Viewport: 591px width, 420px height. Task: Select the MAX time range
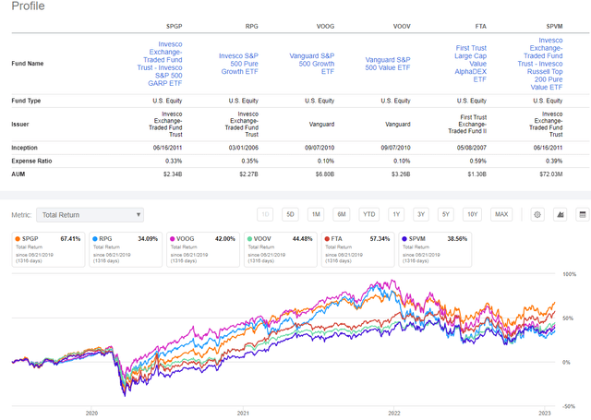click(x=501, y=214)
